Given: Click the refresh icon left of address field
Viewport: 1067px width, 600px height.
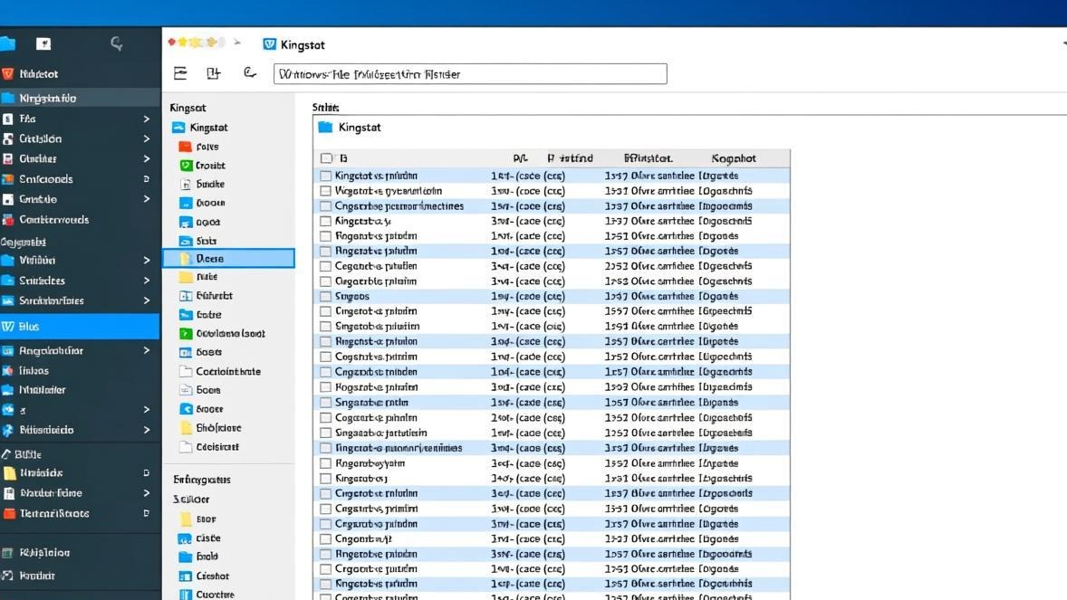Looking at the screenshot, I should [250, 72].
